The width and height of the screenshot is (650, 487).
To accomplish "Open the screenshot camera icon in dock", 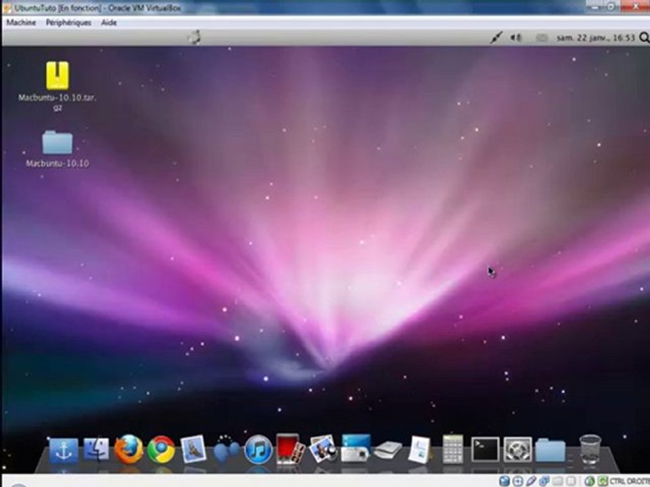I will [355, 448].
